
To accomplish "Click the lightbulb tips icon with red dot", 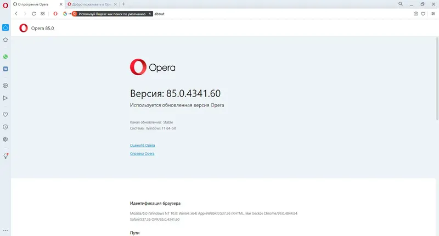I will click(5, 156).
